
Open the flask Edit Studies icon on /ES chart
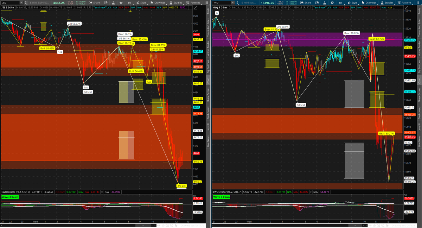[113, 3]
